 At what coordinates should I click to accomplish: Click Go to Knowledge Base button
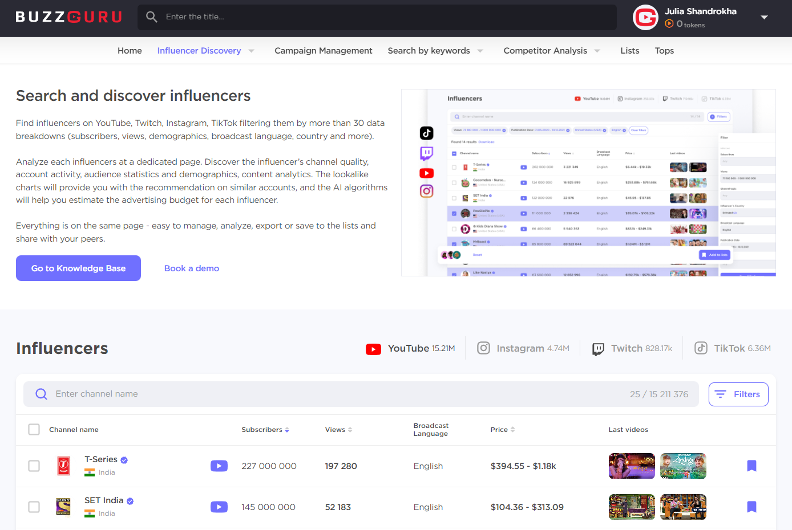[78, 268]
